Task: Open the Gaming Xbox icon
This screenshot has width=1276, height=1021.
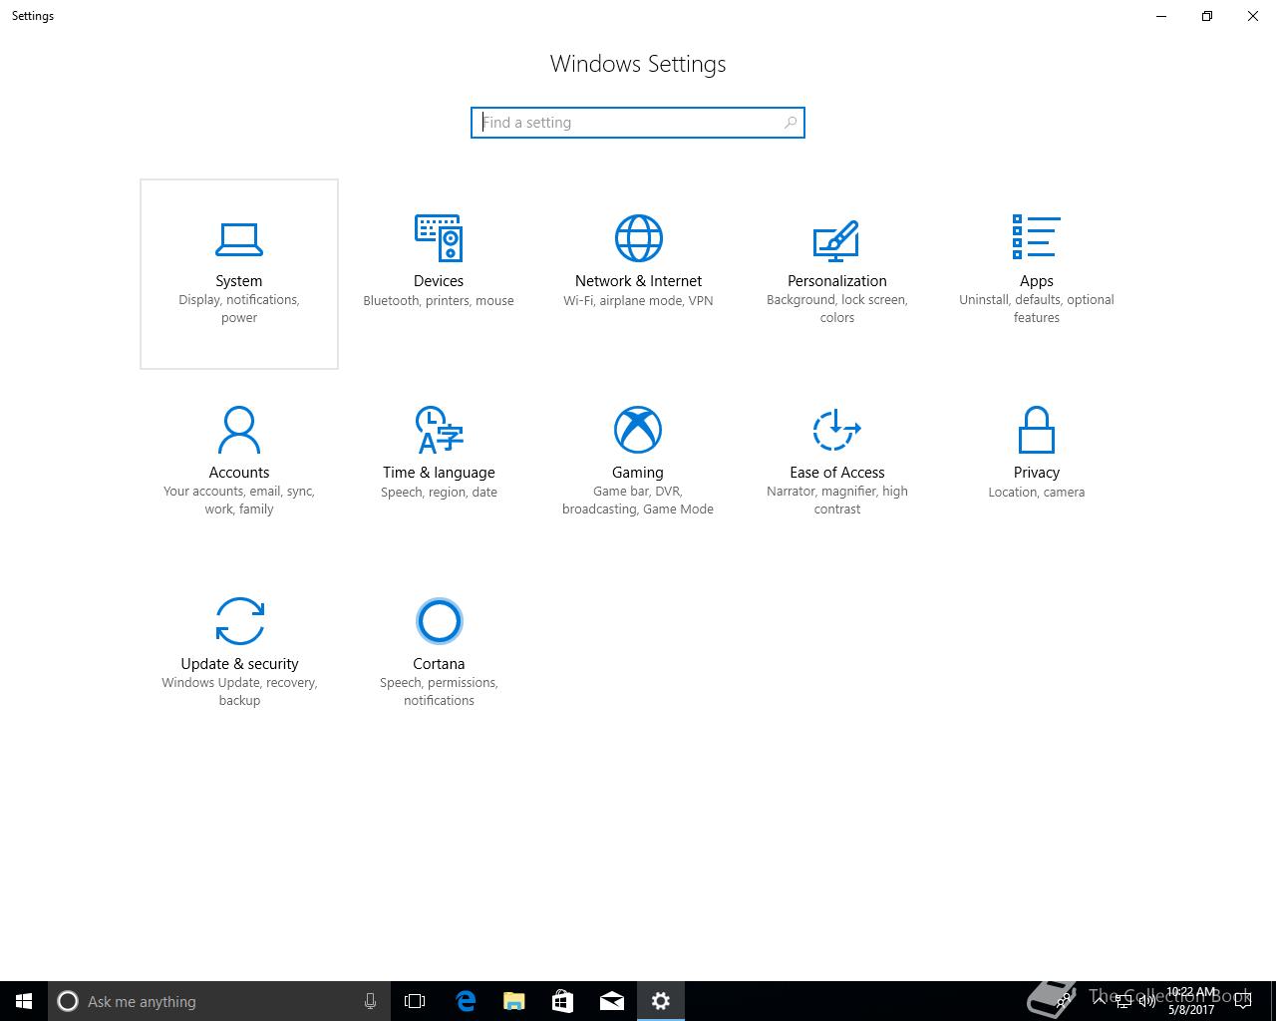Action: click(638, 429)
